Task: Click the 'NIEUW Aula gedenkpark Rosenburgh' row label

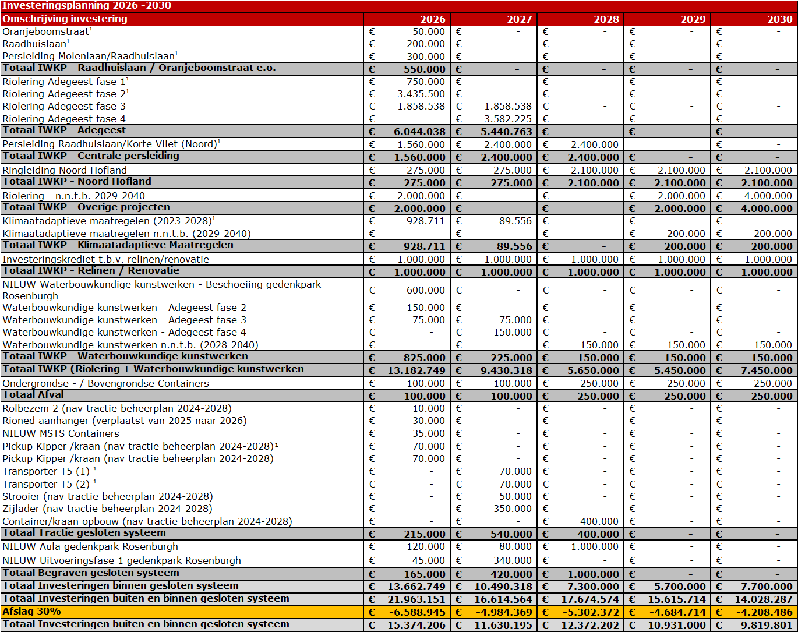Action: click(x=90, y=546)
